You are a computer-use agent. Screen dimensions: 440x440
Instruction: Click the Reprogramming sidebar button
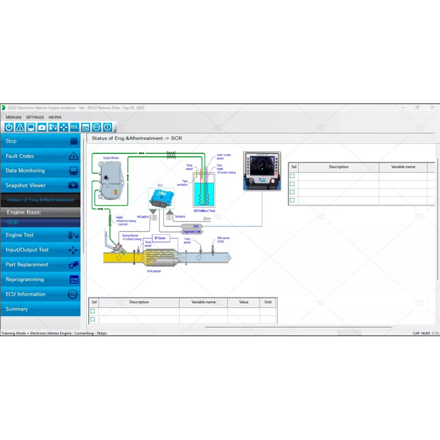click(x=40, y=279)
